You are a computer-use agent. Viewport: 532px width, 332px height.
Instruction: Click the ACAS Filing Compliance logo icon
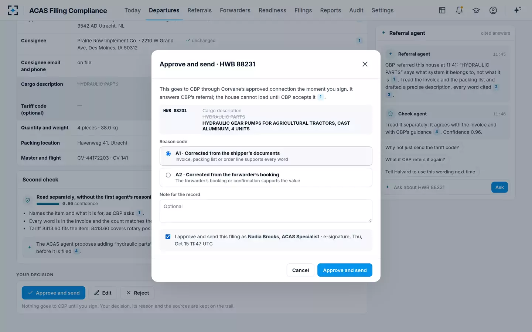(x=13, y=10)
